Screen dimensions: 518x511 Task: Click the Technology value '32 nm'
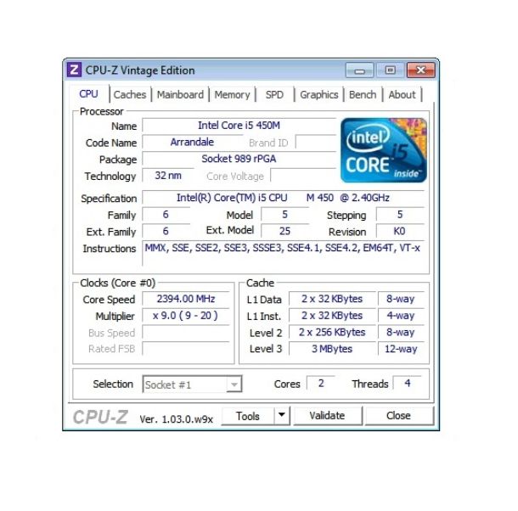[168, 176]
